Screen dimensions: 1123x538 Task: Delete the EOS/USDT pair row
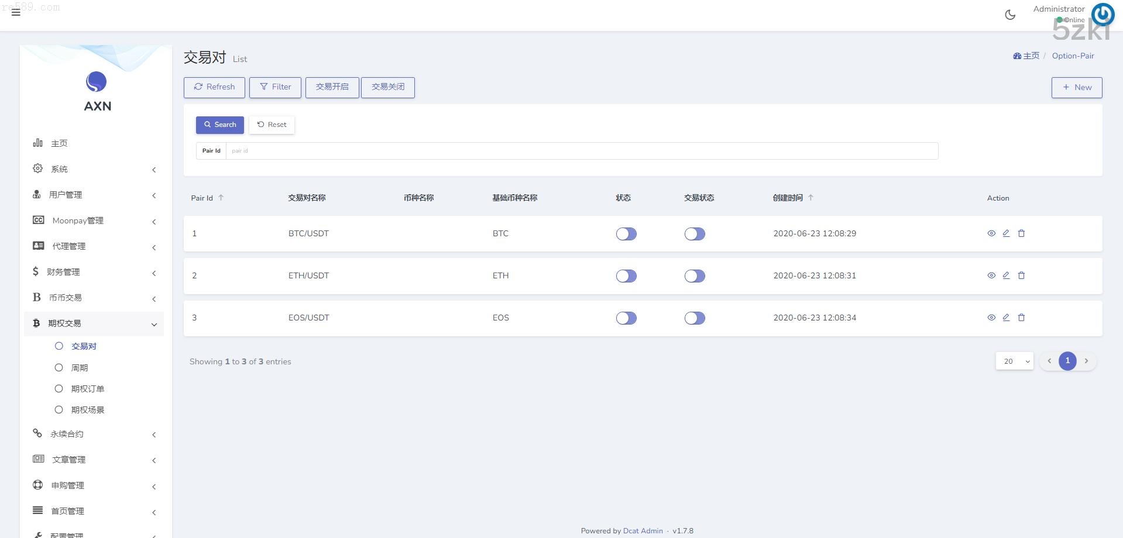pyautogui.click(x=1021, y=318)
